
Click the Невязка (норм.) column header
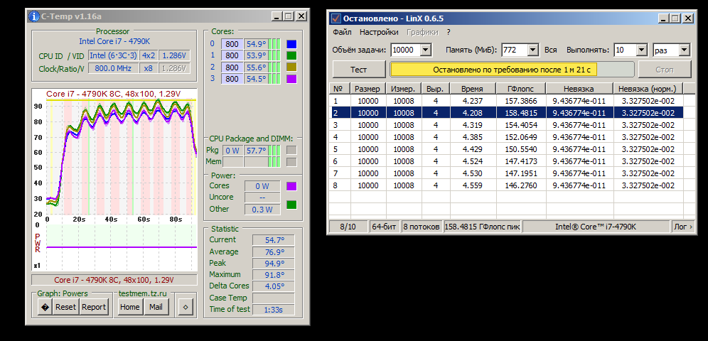pyautogui.click(x=648, y=88)
